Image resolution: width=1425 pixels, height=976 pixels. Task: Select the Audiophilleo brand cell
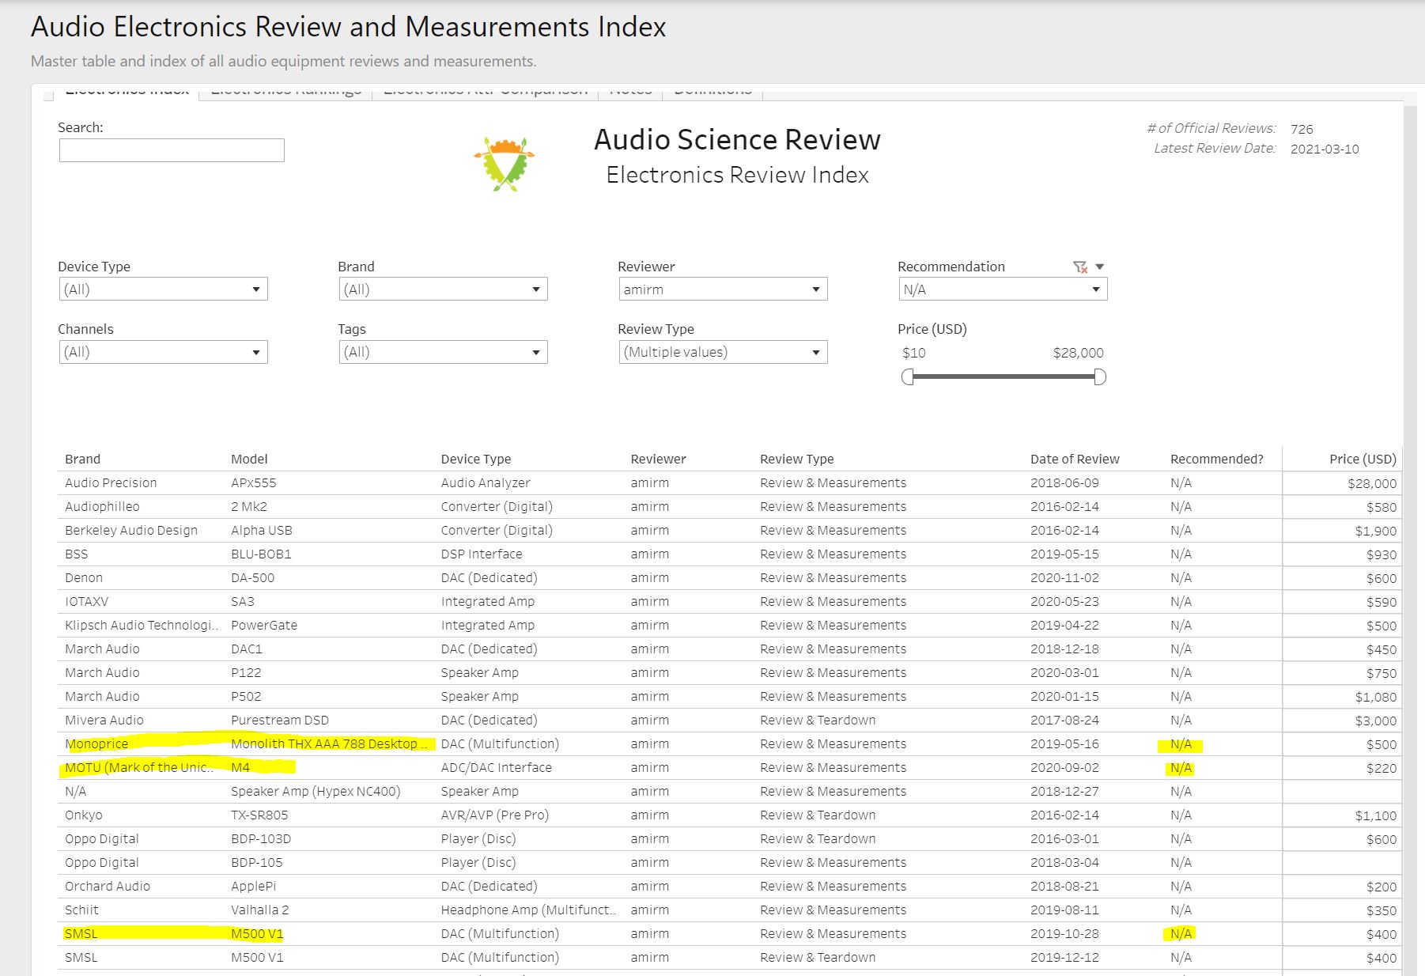tap(102, 506)
